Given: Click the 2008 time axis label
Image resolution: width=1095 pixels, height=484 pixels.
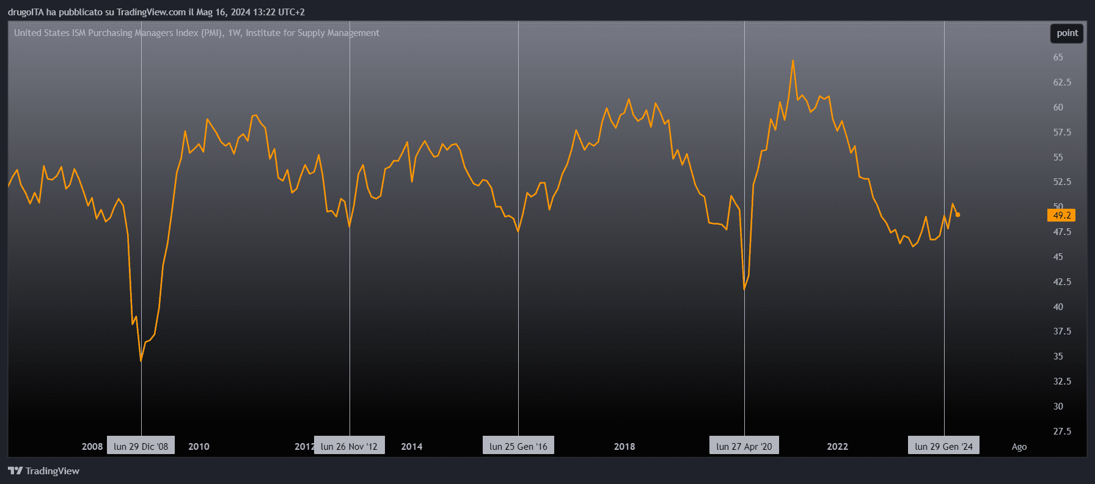Looking at the screenshot, I should tap(92, 447).
